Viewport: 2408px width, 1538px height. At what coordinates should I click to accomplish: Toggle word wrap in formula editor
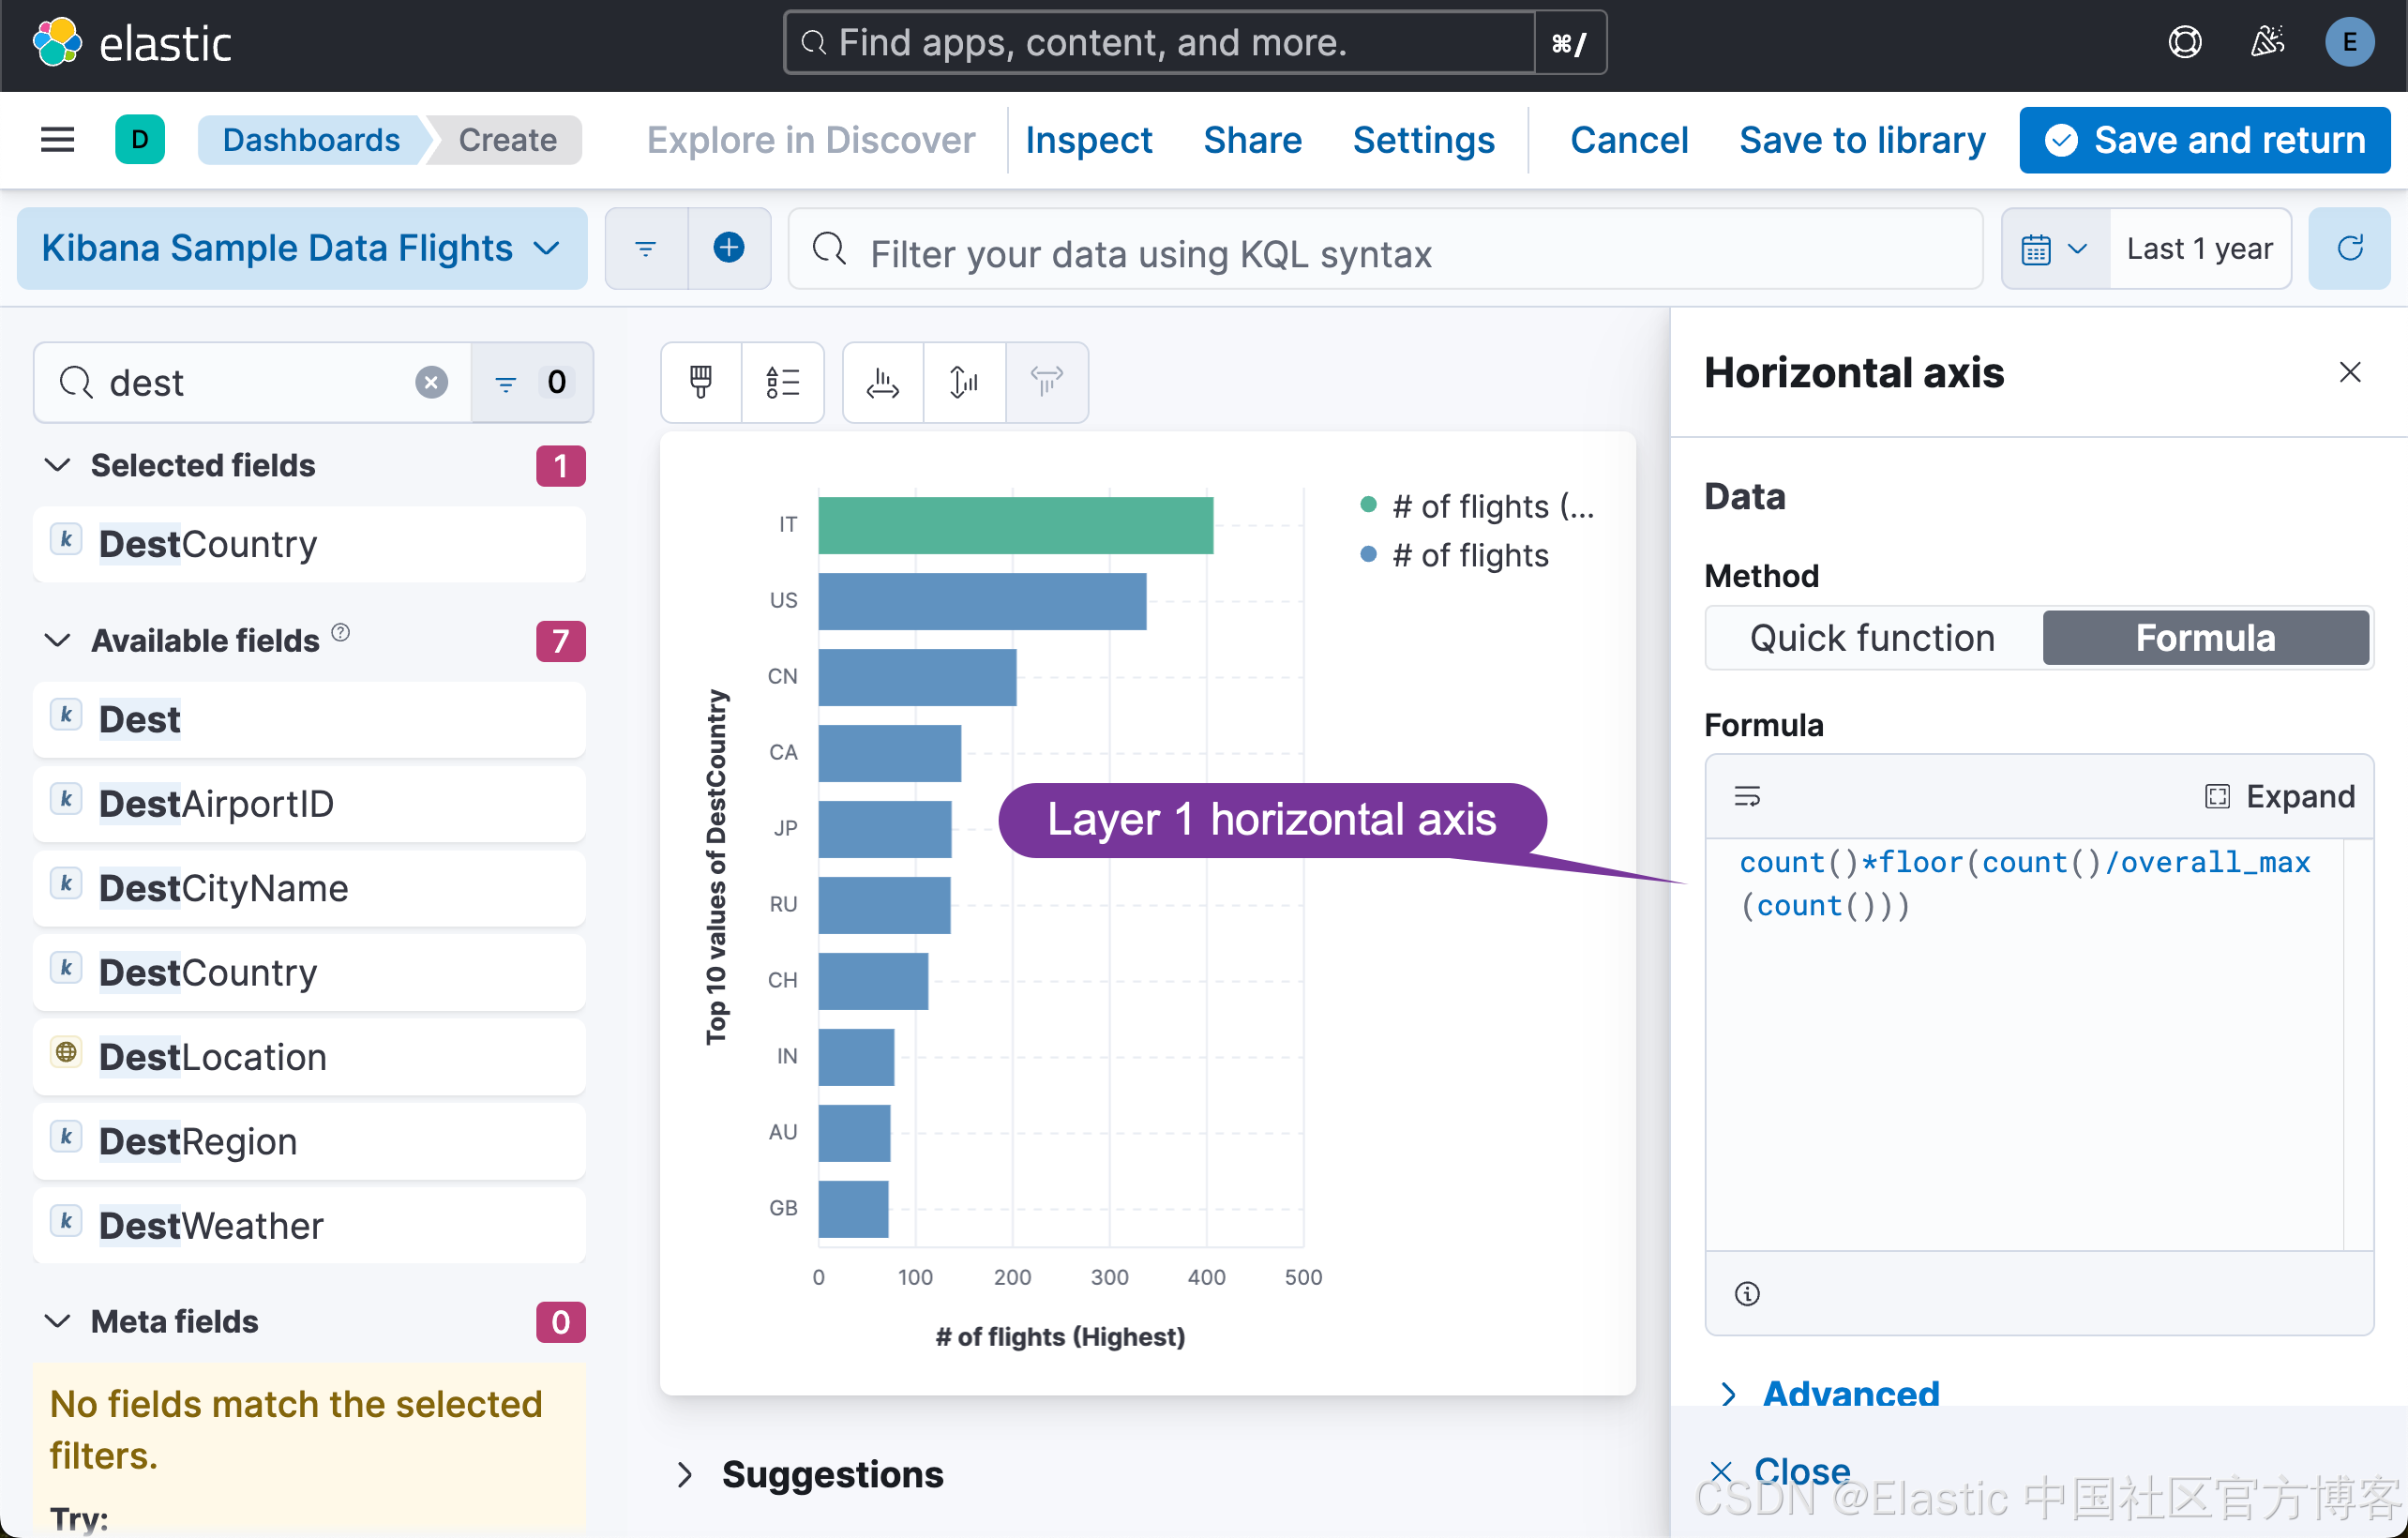pos(1747,796)
